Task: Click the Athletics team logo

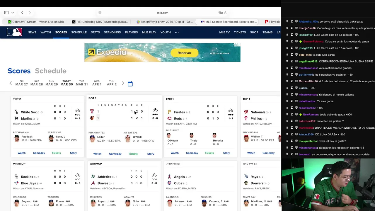Action: click(x=93, y=177)
